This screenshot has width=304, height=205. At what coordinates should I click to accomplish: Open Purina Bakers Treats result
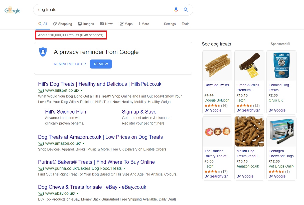point(96,162)
